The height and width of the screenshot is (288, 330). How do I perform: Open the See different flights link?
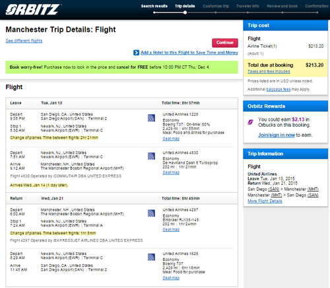[24, 41]
